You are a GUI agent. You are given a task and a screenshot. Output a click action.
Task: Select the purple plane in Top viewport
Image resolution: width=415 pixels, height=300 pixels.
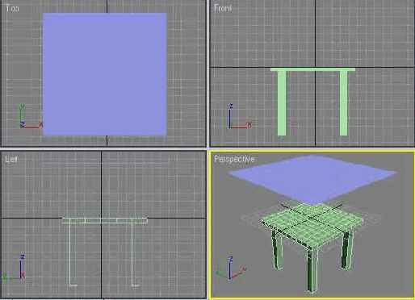pyautogui.click(x=105, y=74)
